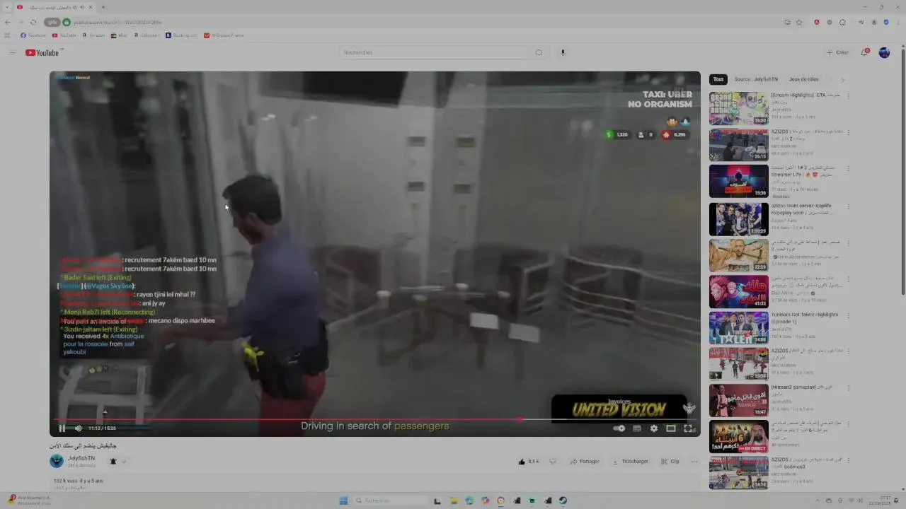This screenshot has width=906, height=509.
Task: Open JelyfishTN channel avatar
Action: pyautogui.click(x=57, y=462)
